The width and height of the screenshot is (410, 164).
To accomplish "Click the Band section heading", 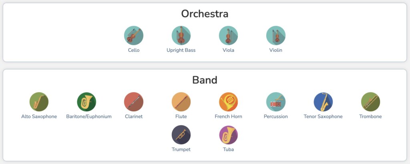I will (x=205, y=80).
